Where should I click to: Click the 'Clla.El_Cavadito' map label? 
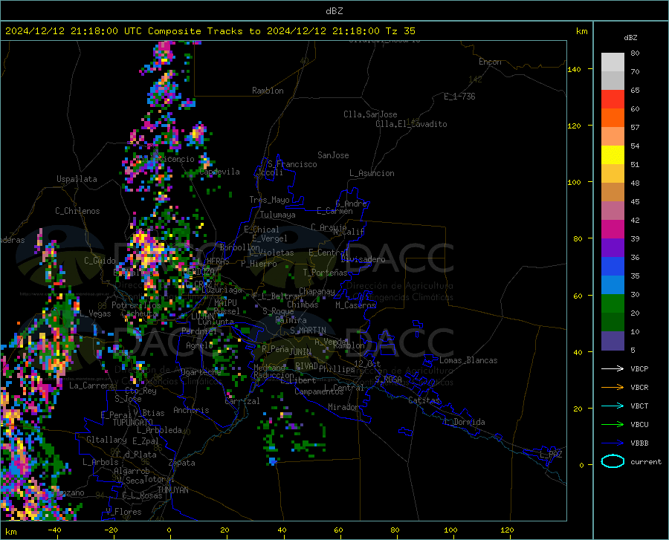tap(411, 125)
